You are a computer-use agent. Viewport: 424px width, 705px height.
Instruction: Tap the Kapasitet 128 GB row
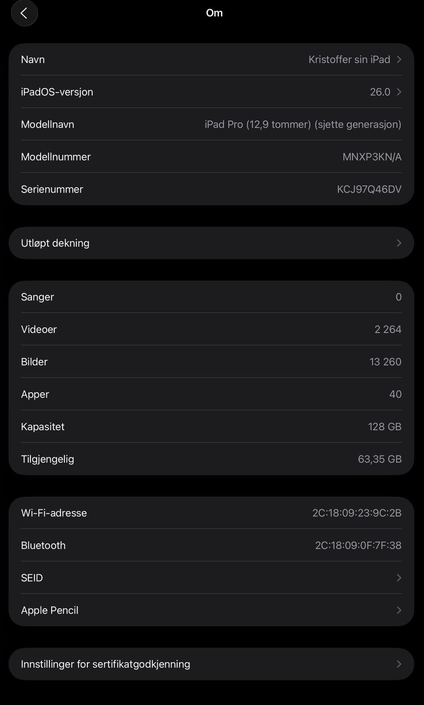coord(211,427)
